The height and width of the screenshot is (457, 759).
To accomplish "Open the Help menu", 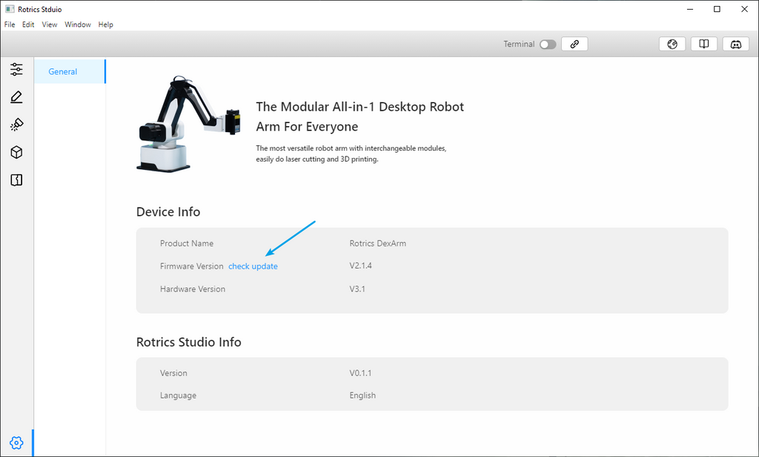I will (x=106, y=24).
